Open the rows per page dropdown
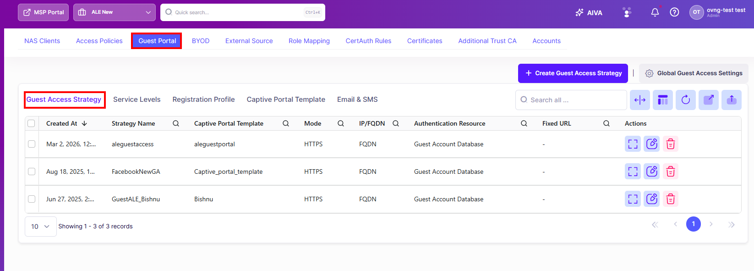The image size is (754, 271). [x=41, y=227]
